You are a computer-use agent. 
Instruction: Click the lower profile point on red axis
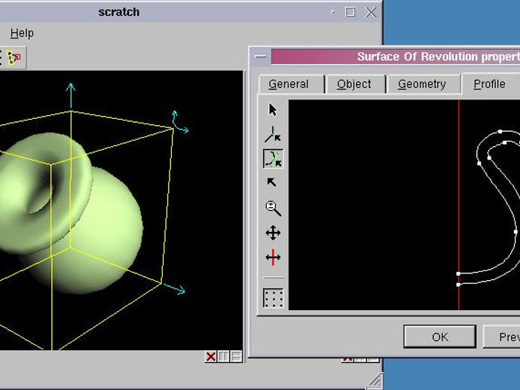458,285
